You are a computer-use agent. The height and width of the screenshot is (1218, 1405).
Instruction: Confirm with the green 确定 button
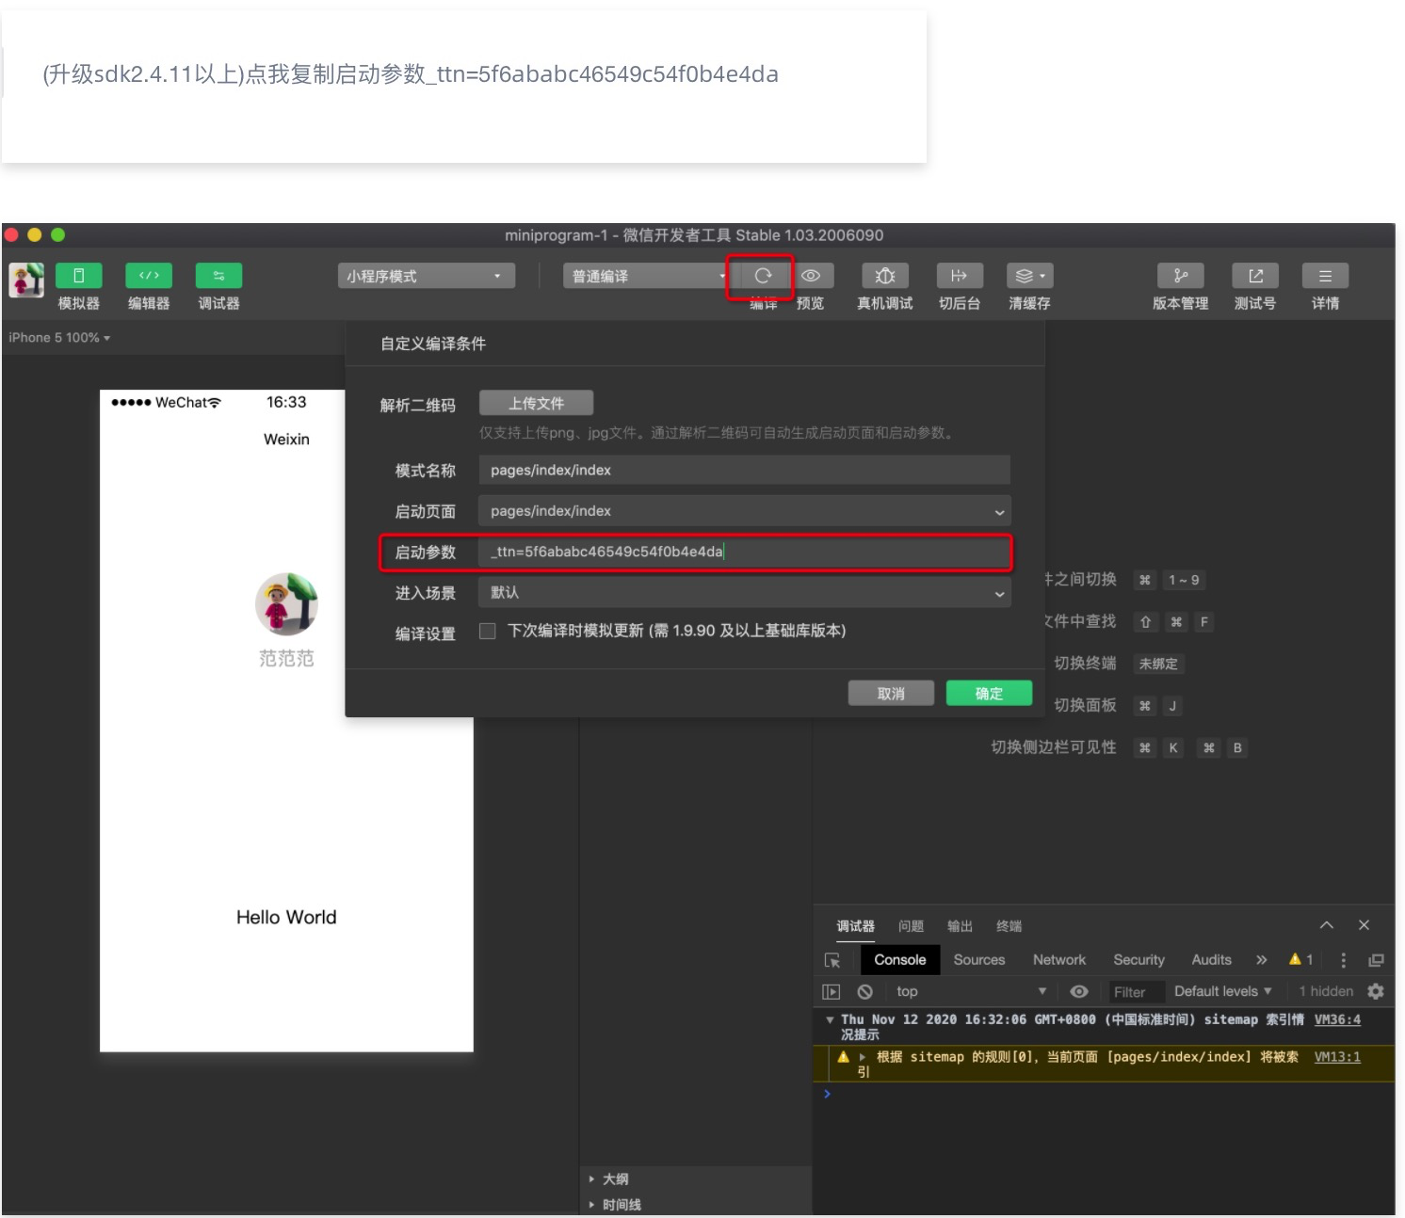click(989, 694)
